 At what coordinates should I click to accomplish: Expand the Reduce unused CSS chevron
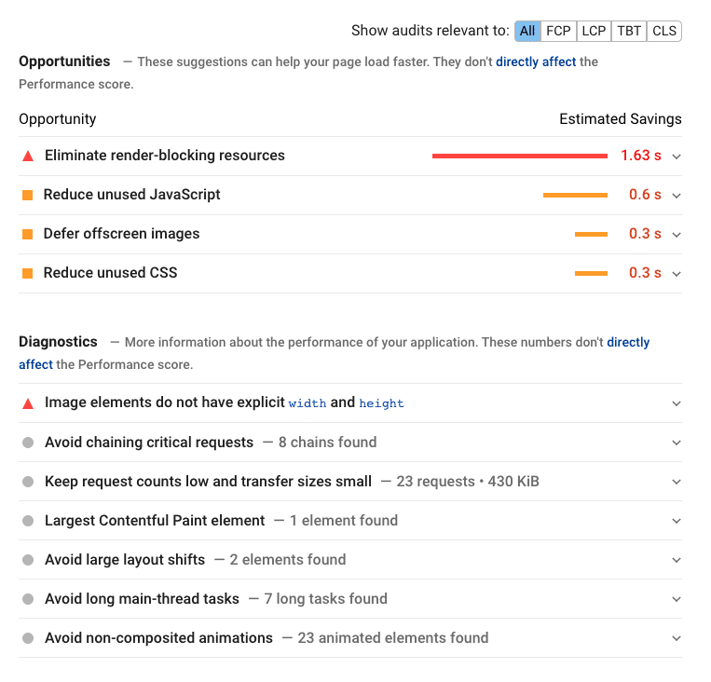point(677,274)
